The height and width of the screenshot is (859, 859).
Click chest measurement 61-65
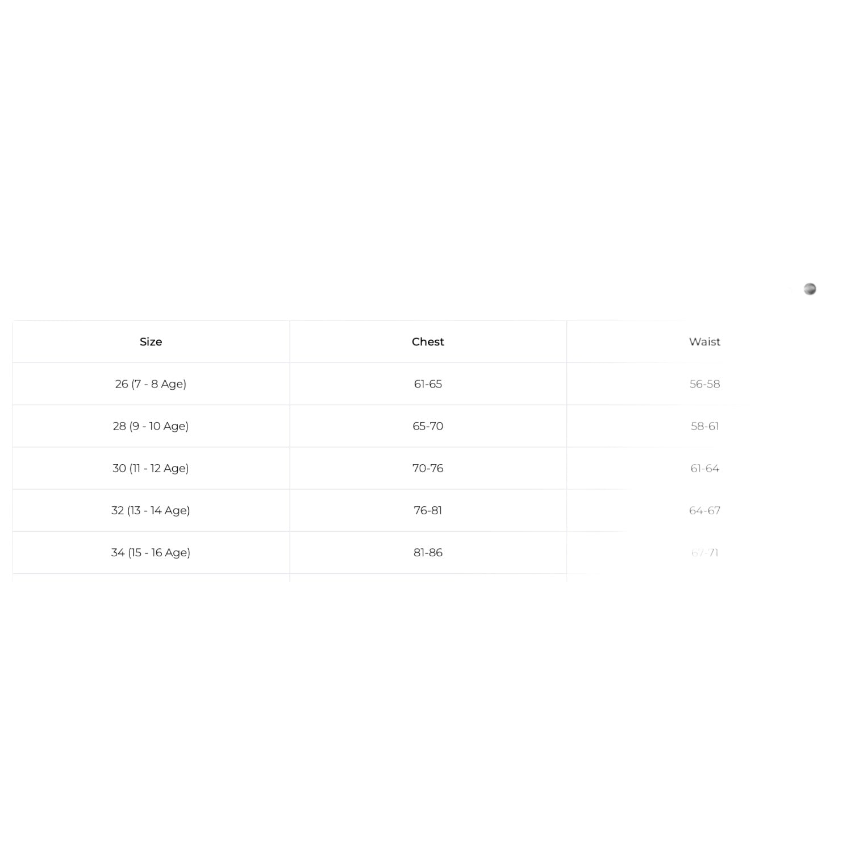pos(428,384)
